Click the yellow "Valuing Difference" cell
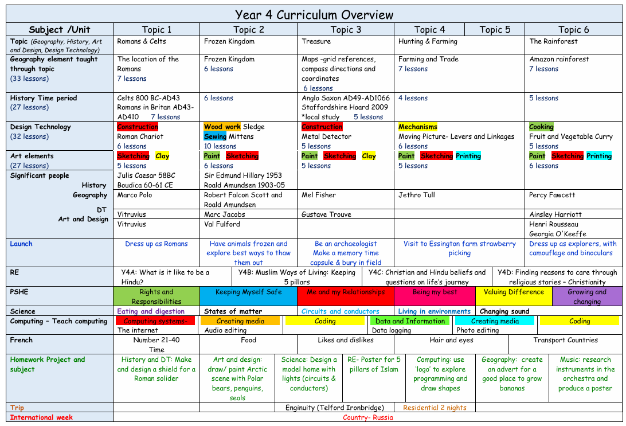The width and height of the screenshot is (626, 426). [514, 292]
